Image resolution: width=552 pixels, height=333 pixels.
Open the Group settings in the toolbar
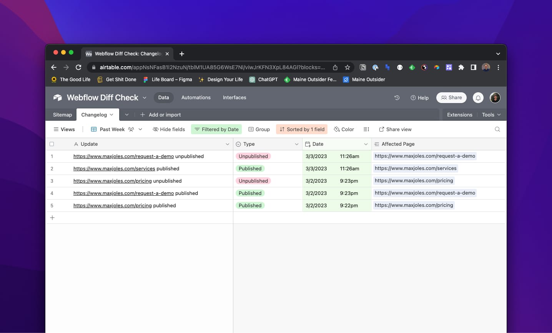point(259,129)
